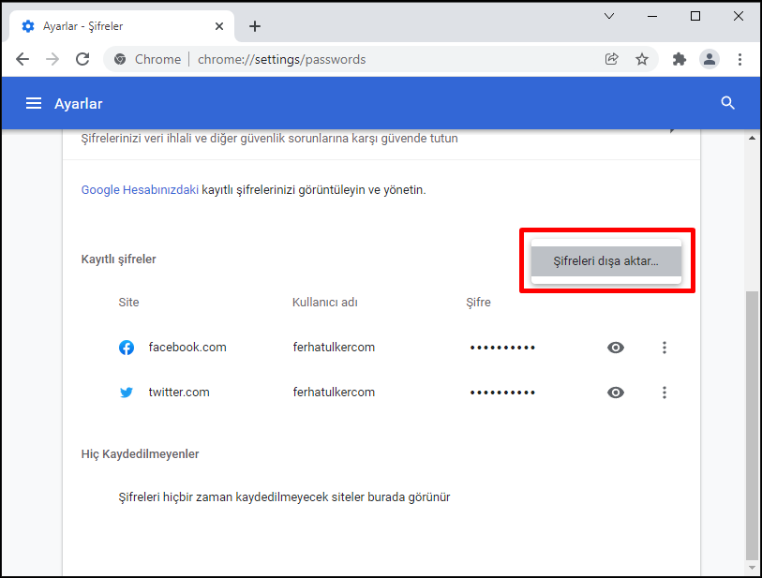Open the Extensions puzzle icon
The image size is (762, 578).
click(679, 59)
